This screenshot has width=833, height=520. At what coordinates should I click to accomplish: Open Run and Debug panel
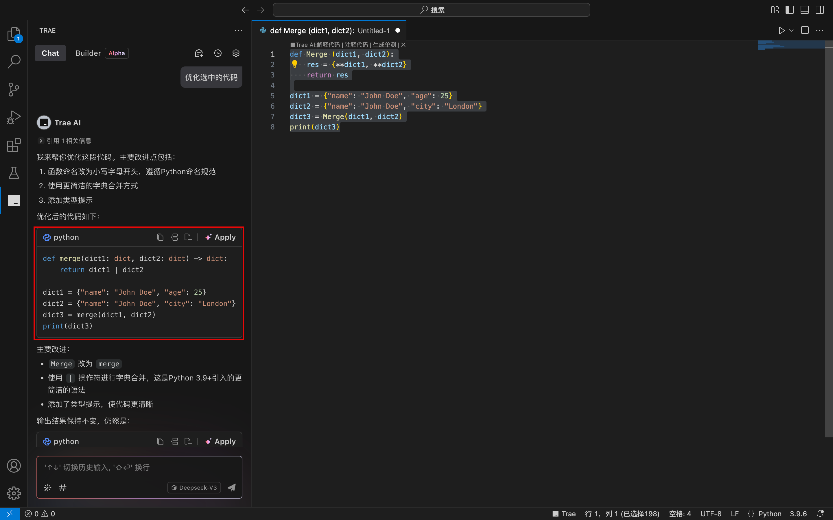[x=14, y=117]
